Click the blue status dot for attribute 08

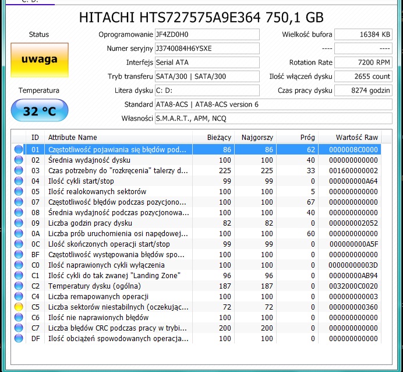coord(19,212)
